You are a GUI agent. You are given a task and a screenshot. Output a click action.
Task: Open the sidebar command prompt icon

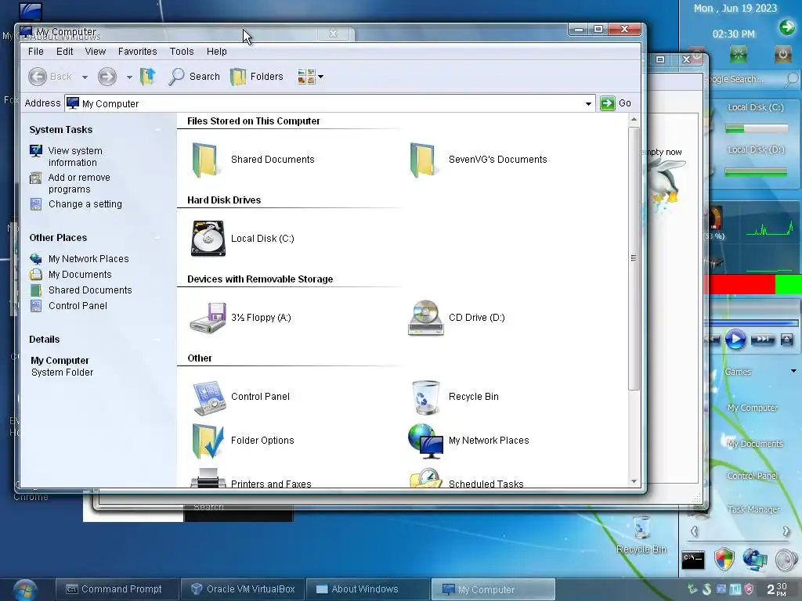(694, 560)
